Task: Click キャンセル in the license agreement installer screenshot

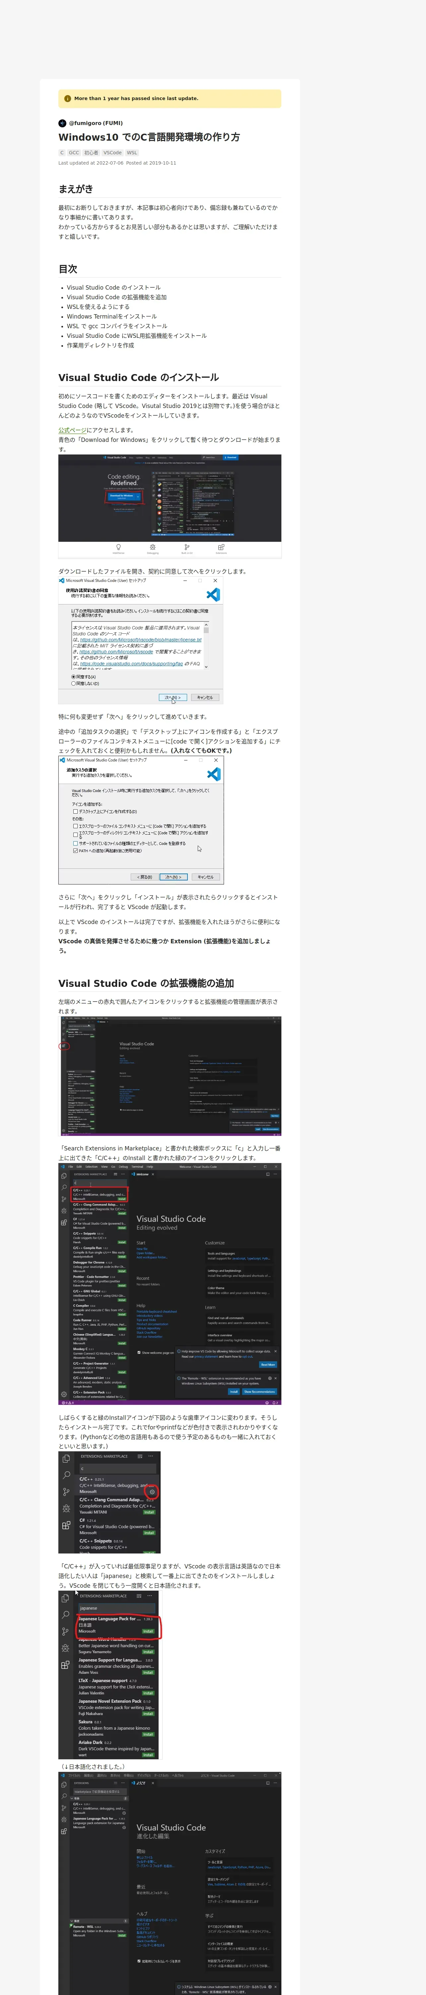Action: pyautogui.click(x=205, y=698)
